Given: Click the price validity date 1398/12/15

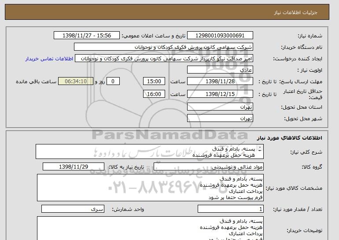Looking at the screenshot, I should (220, 94).
